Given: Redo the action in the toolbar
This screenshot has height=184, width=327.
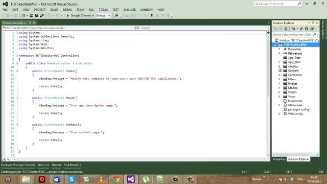Looking at the screenshot, I should tap(57, 16).
